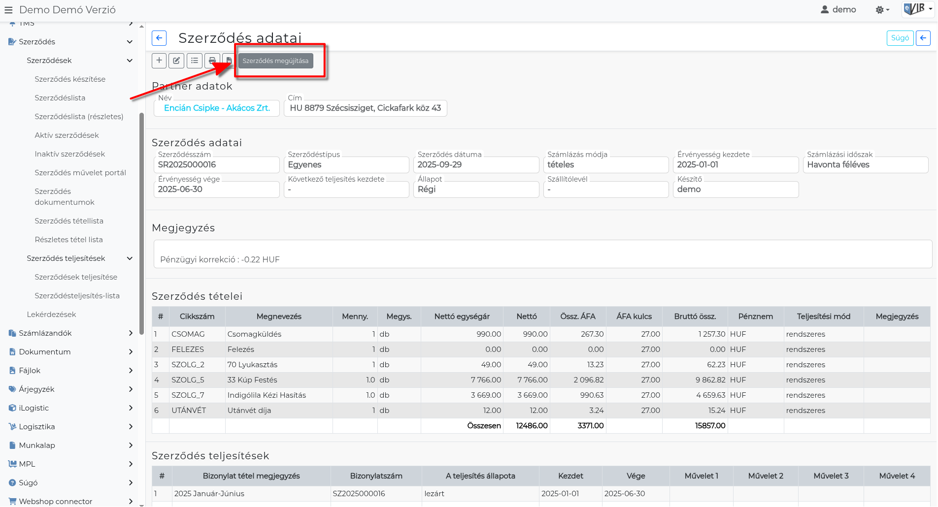The image size is (938, 507).
Task: Click the plus icon to add contract
Action: [159, 61]
